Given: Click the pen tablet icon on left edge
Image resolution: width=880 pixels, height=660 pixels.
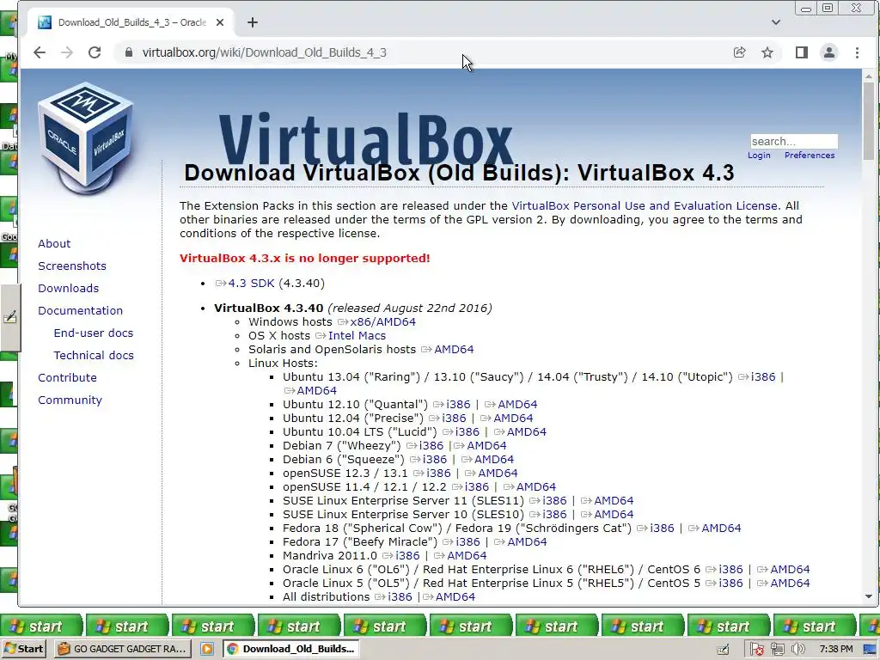Looking at the screenshot, I should tap(10, 317).
